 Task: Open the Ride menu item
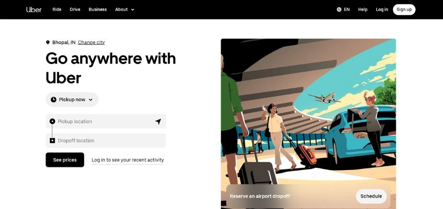[57, 10]
